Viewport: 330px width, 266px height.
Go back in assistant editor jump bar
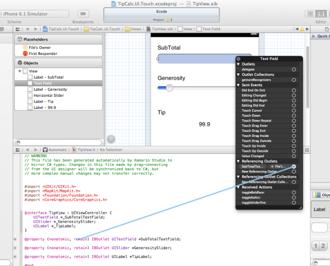[27, 149]
